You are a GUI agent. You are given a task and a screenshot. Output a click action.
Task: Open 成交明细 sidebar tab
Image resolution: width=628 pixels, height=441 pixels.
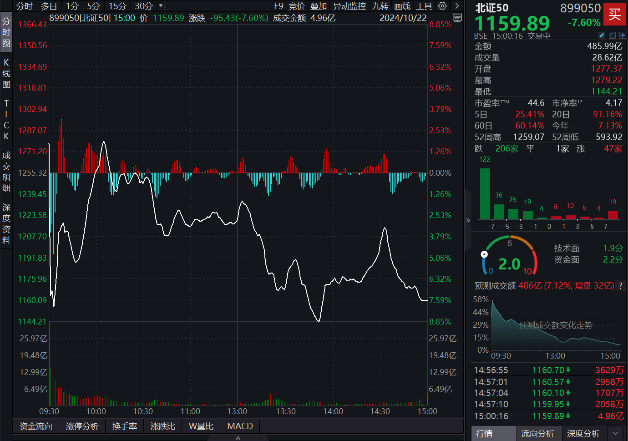point(6,172)
